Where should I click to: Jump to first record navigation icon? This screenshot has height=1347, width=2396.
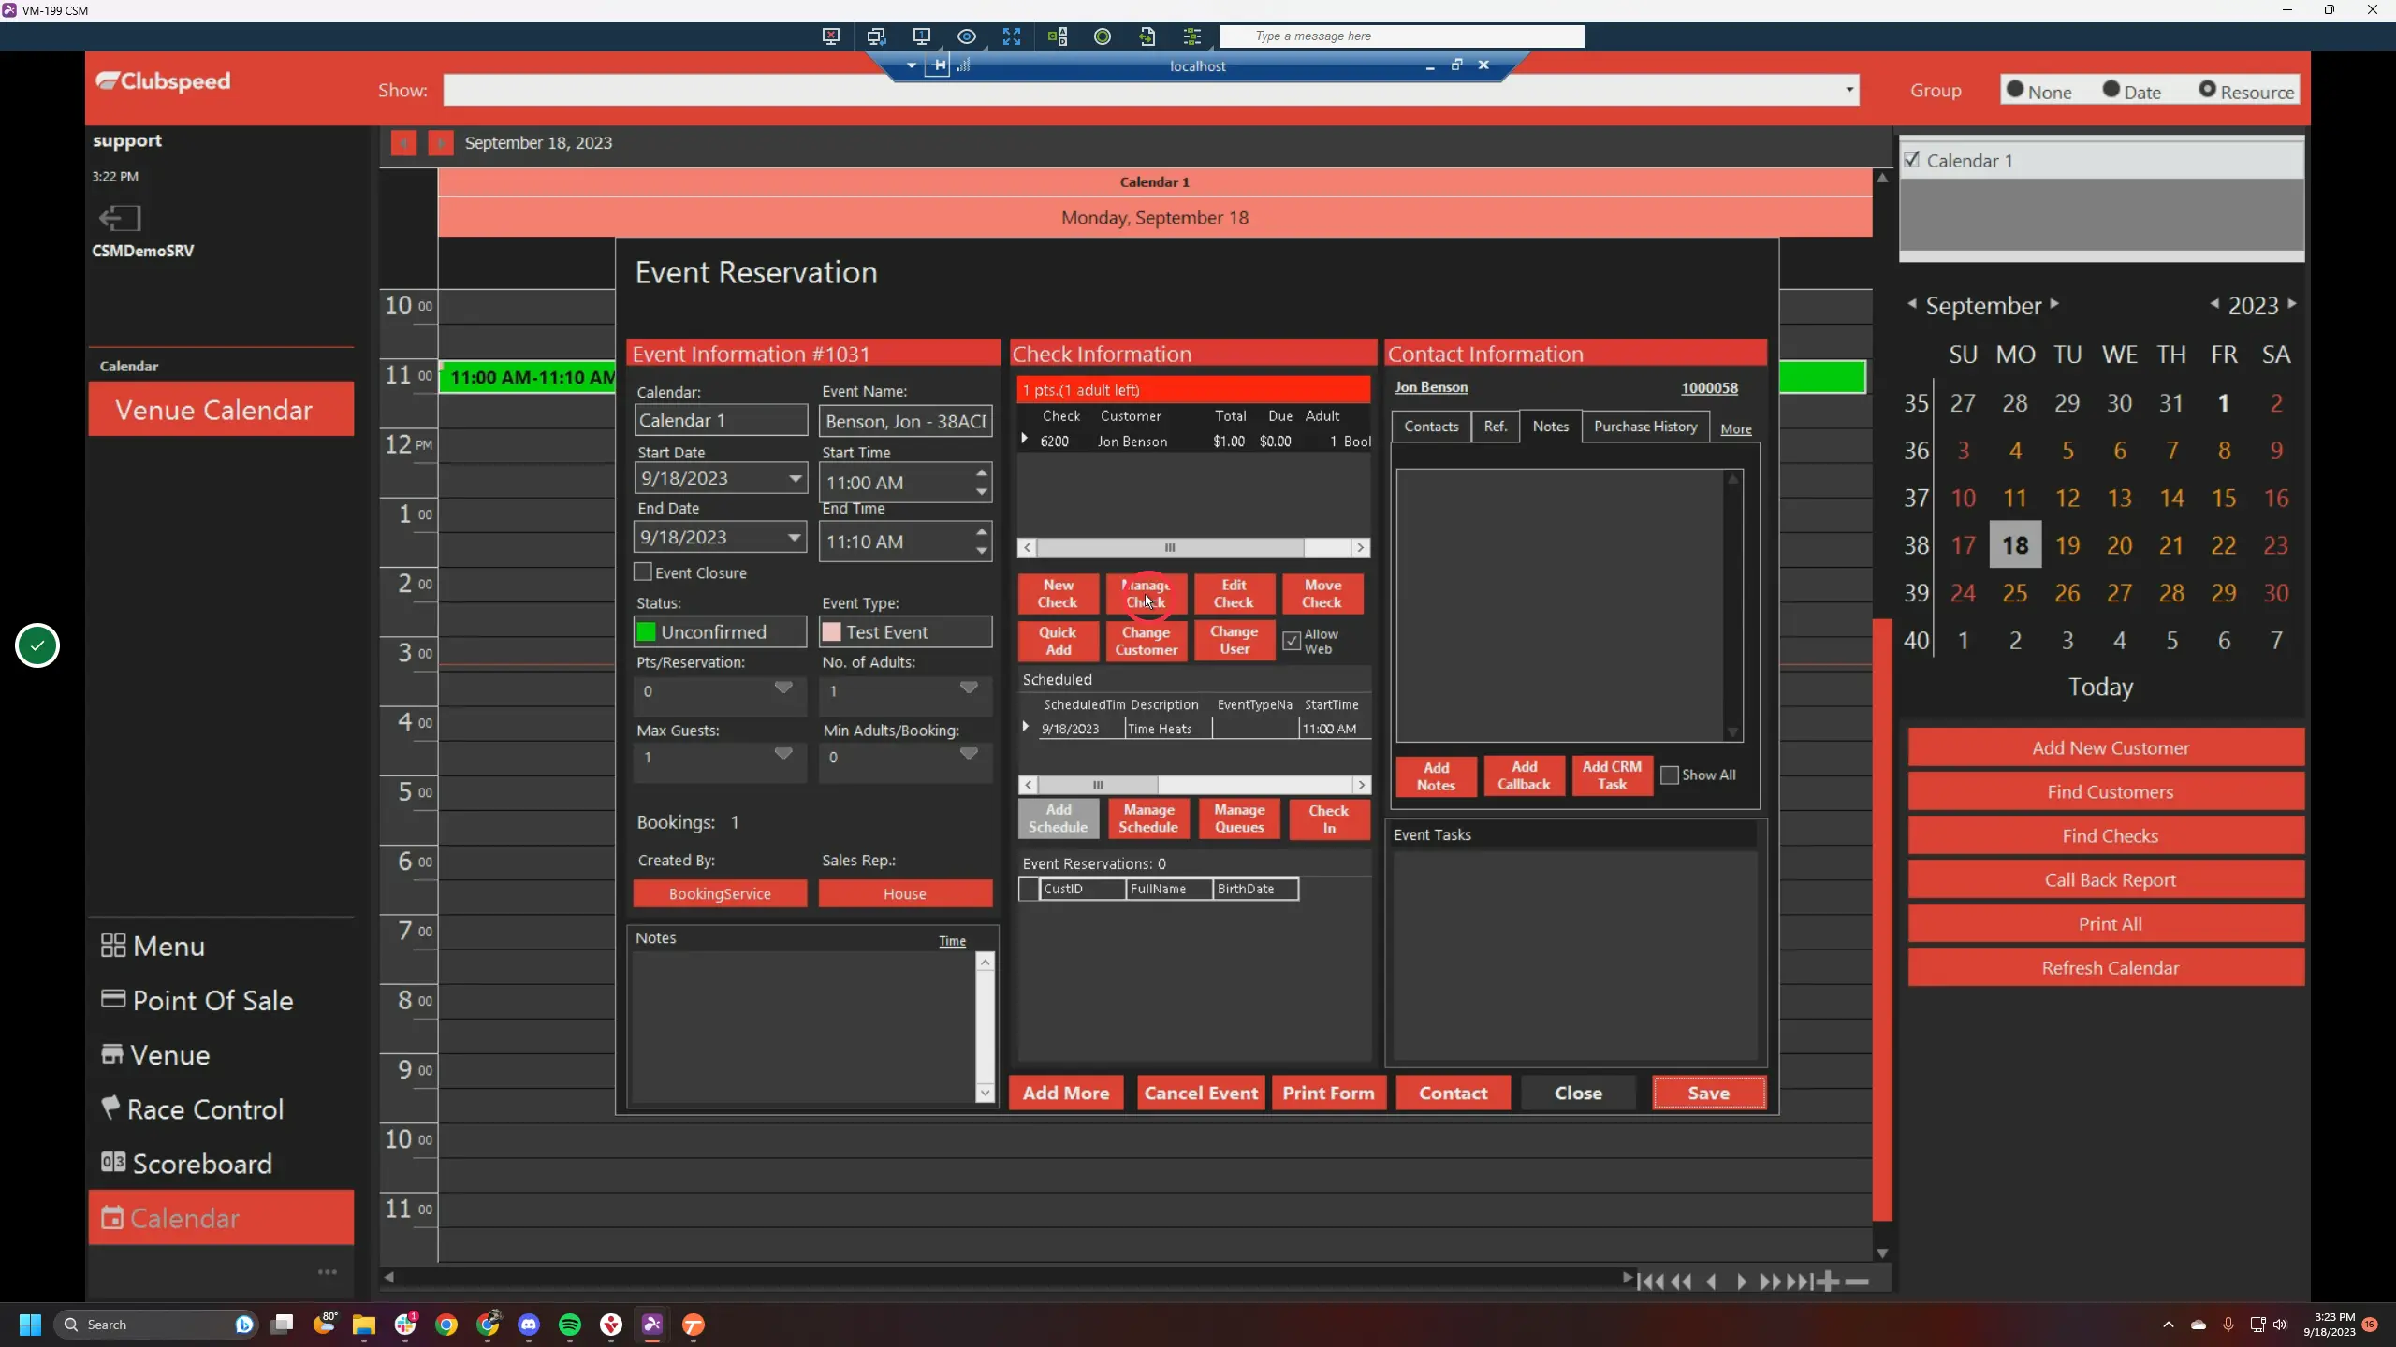coord(1651,1282)
